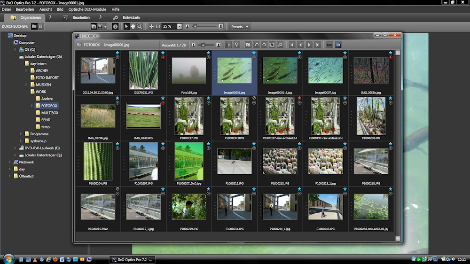
Task: Click the Lightroom LR export icon
Action: click(337, 45)
